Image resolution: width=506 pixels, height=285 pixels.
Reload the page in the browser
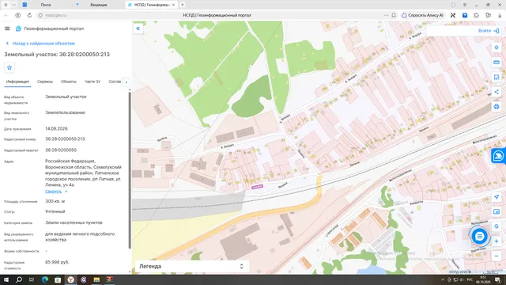point(29,15)
